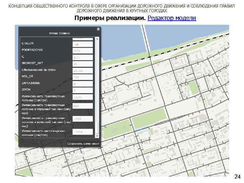Click the 'CIKLUN' attribute label
This screenshot has height=183, width=244.
tap(27, 43)
